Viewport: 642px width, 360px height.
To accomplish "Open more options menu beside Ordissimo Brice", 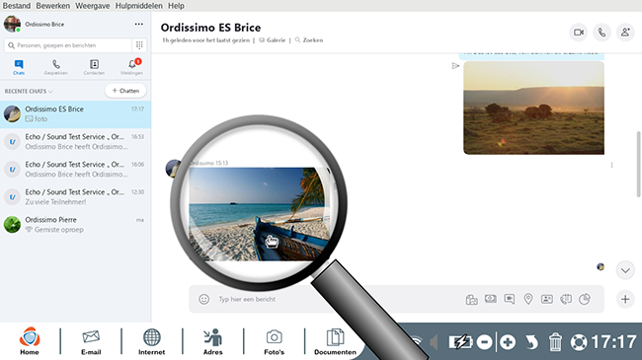I will click(x=139, y=24).
